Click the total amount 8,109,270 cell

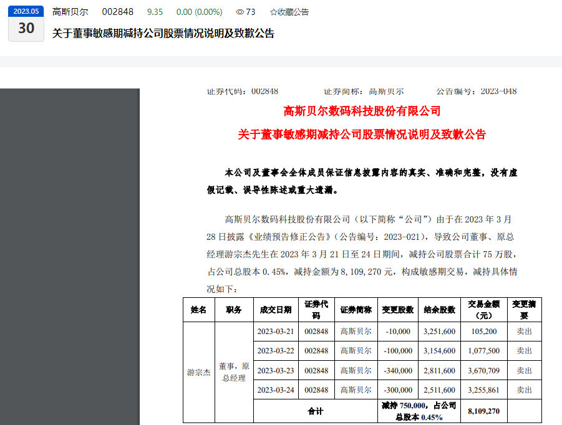[484, 411]
